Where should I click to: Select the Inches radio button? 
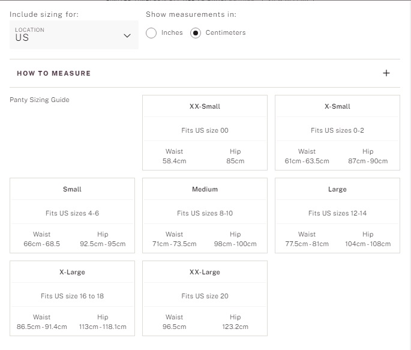tap(151, 33)
